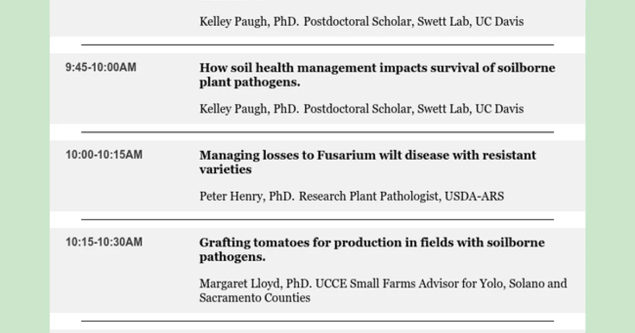The width and height of the screenshot is (635, 333).
Task: Click the 10:15-10:30AM time slot label
Action: [104, 242]
